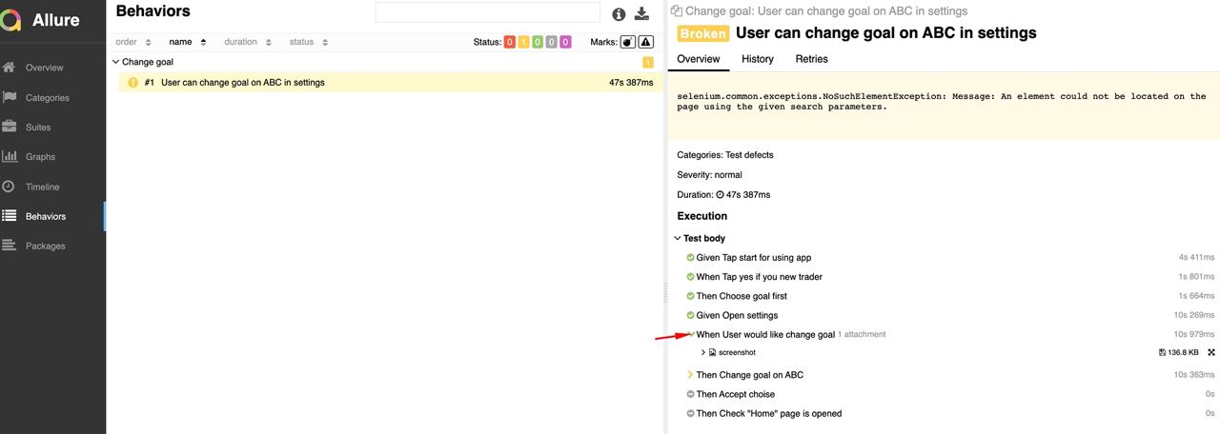
Task: Click the Broken status label
Action: coord(703,33)
